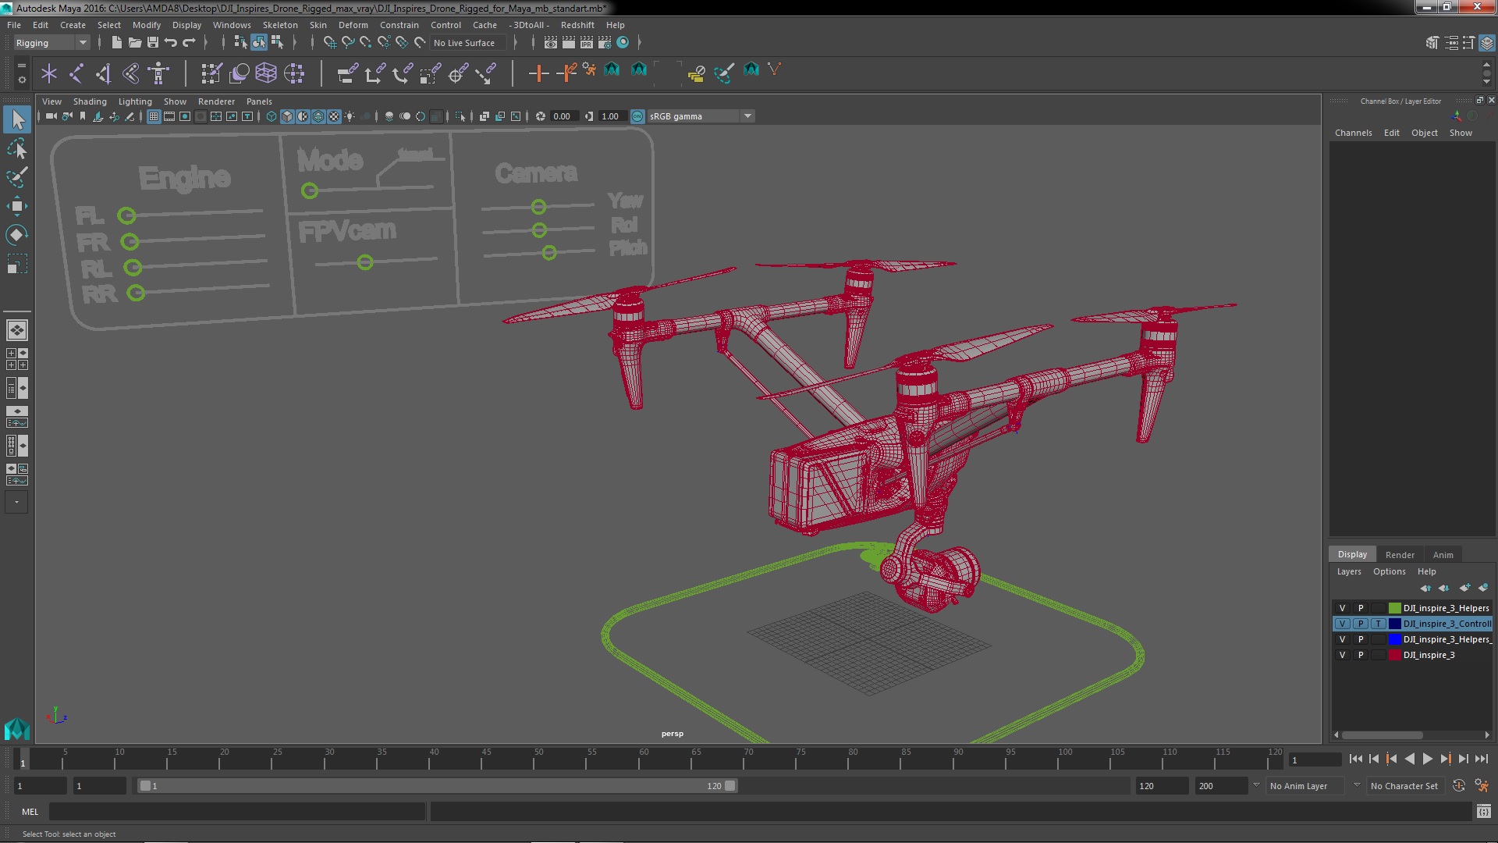
Task: Open viewport Shading menu
Action: point(90,101)
